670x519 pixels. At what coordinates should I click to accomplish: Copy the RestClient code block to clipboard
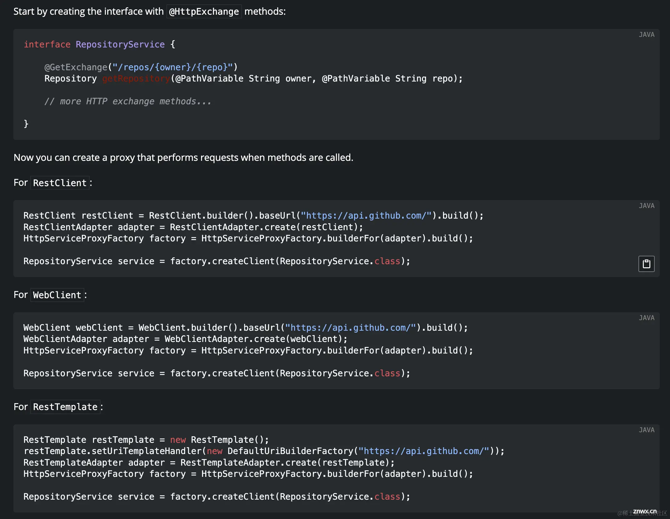(646, 264)
